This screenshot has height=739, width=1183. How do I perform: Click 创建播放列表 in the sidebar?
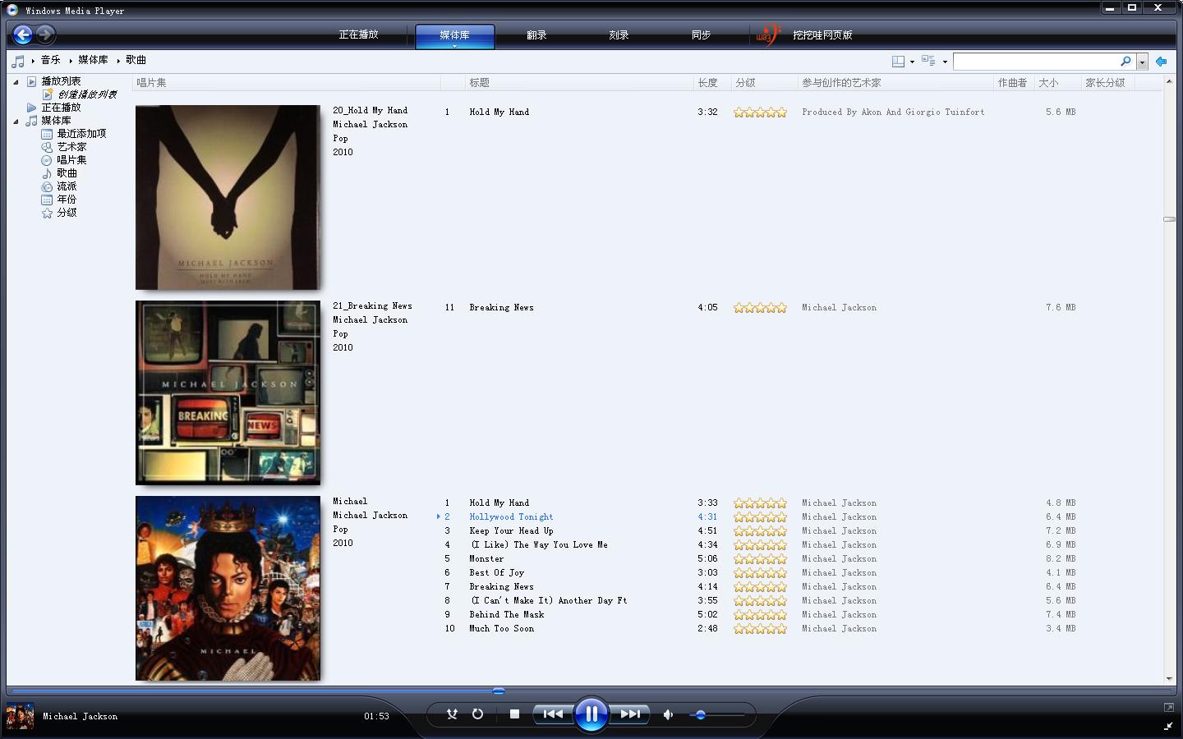pyautogui.click(x=86, y=94)
